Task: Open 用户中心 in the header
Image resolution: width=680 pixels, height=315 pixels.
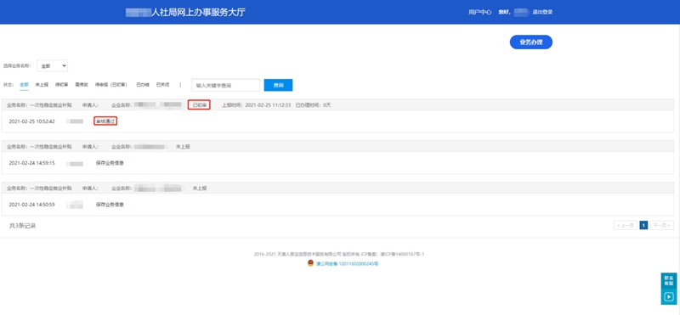Action: click(480, 12)
